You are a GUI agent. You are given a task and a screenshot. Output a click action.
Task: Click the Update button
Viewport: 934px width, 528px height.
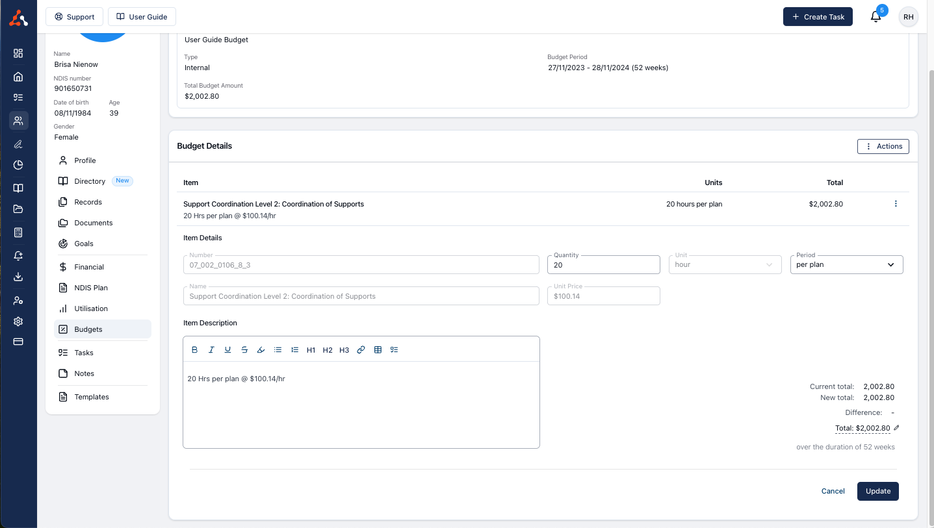tap(877, 491)
